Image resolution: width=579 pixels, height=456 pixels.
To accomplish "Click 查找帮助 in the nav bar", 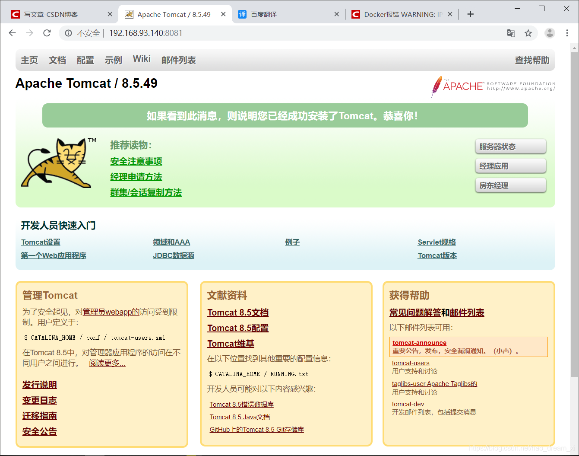I will (532, 60).
